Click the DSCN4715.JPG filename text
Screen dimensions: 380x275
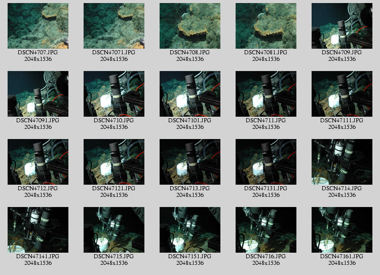click(114, 256)
